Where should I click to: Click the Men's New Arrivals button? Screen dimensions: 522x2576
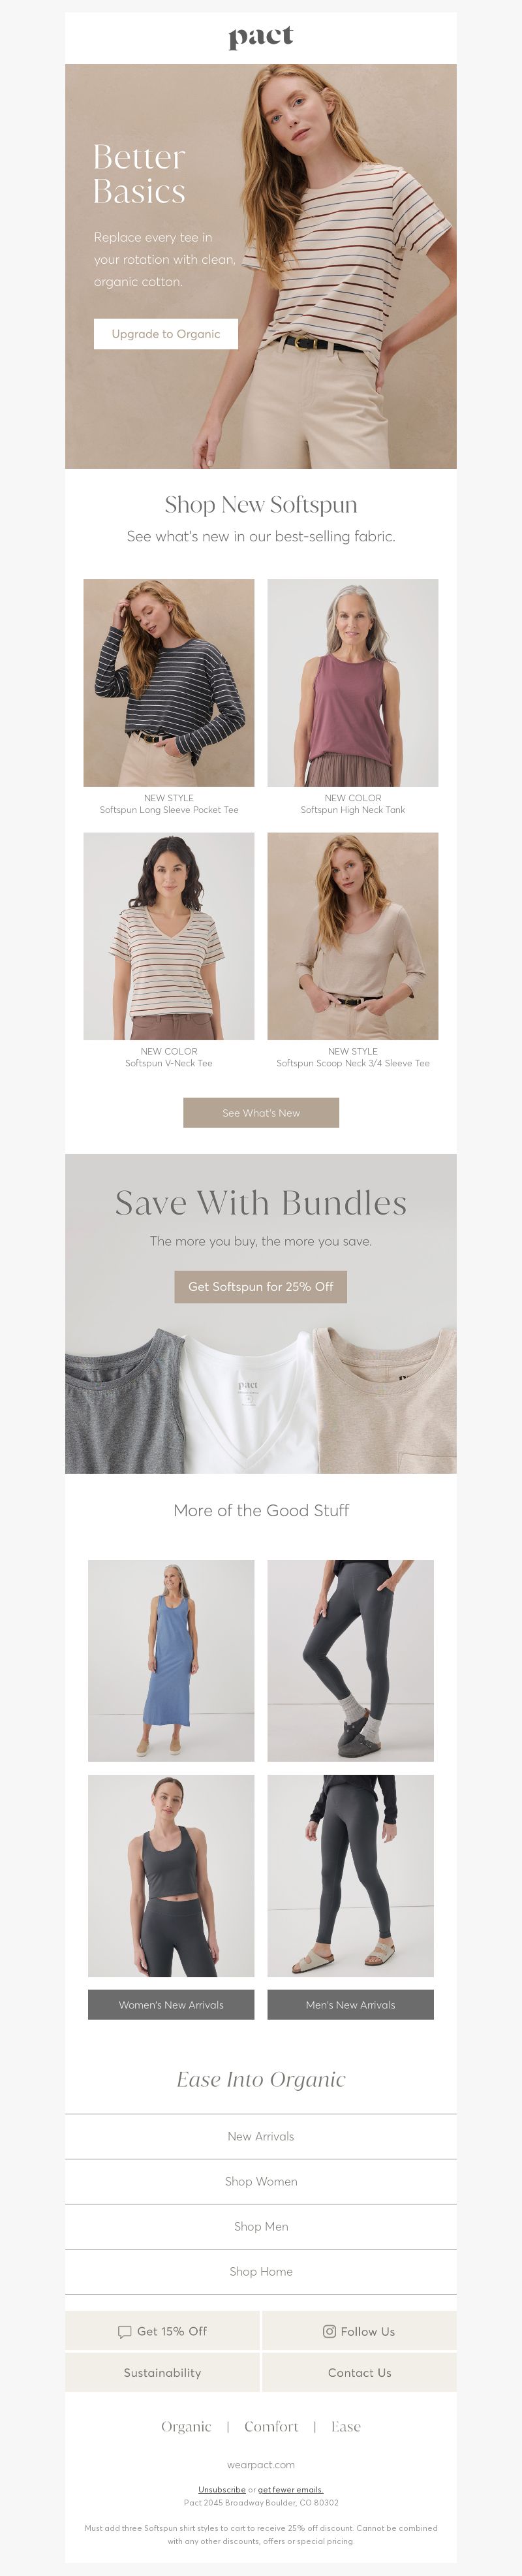click(351, 2004)
